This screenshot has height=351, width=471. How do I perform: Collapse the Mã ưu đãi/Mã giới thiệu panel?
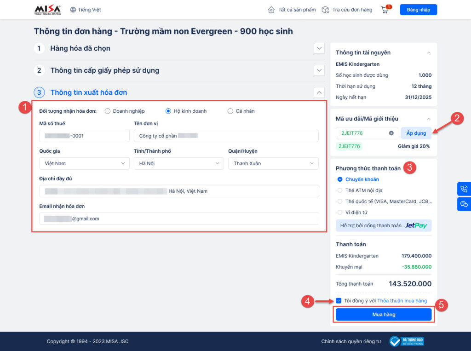pyautogui.click(x=429, y=119)
